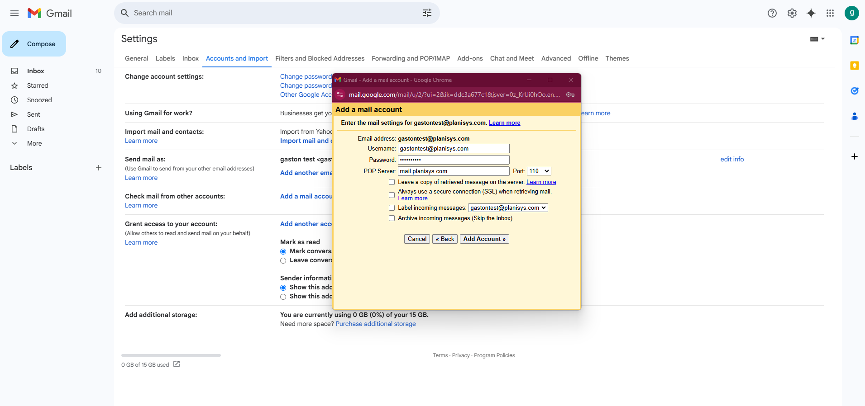Open the Google apps grid
This screenshot has height=406, width=865.
coord(830,13)
